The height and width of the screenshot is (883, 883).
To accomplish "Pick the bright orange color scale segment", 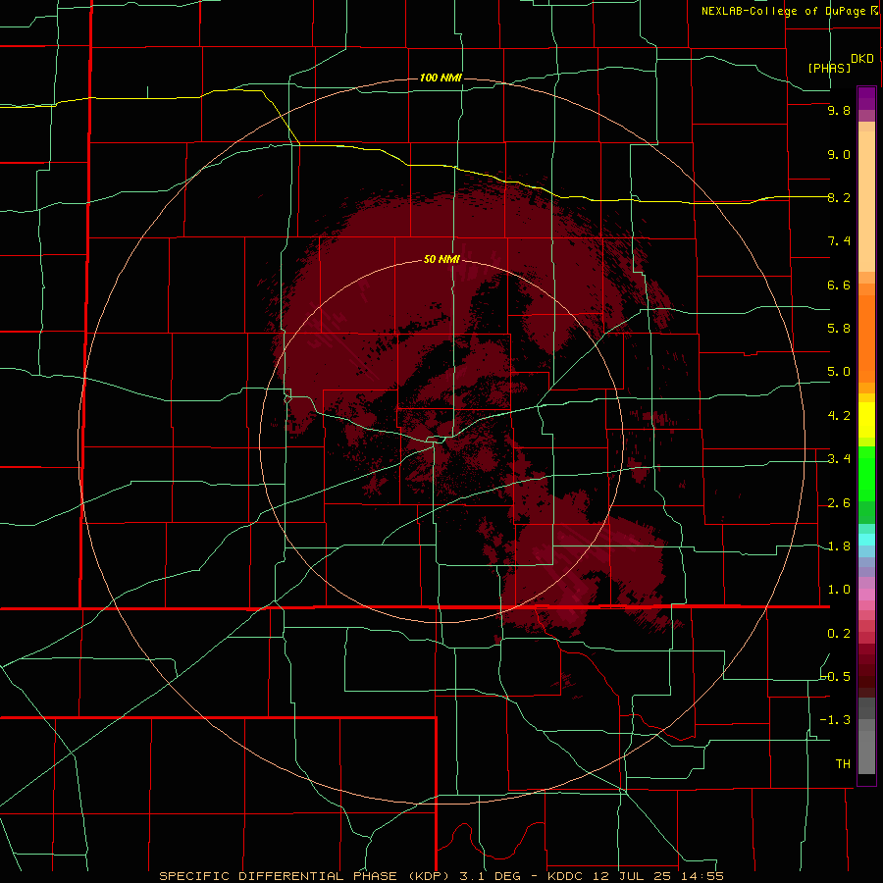I will click(866, 338).
